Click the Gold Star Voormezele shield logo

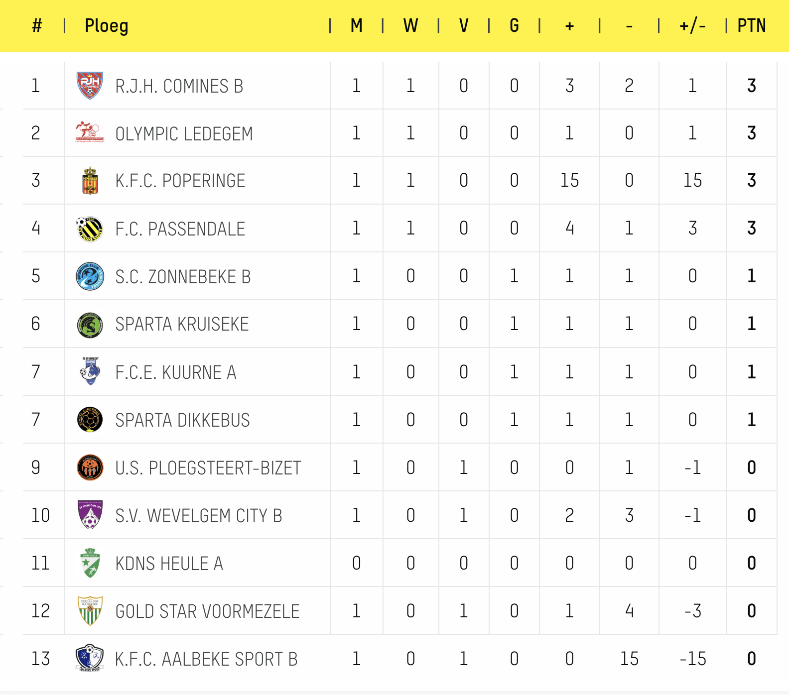pos(90,611)
